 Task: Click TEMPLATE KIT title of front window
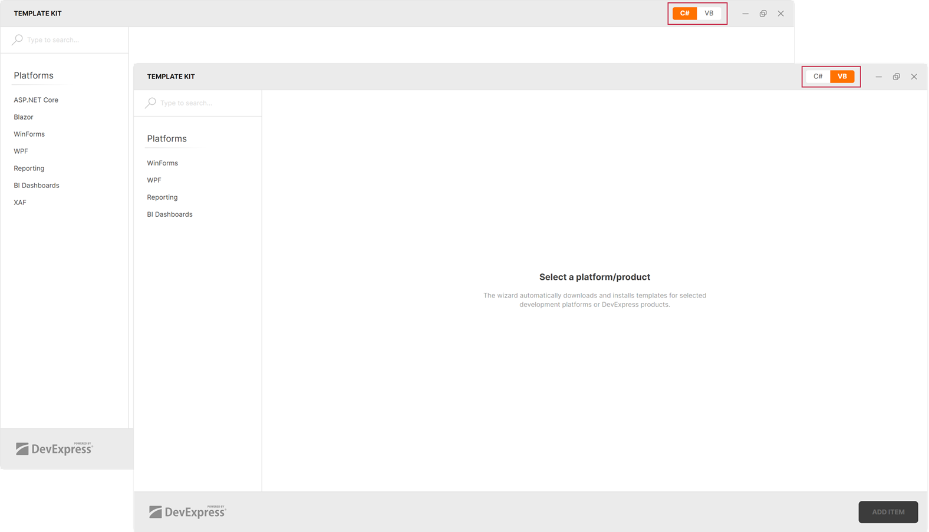[x=171, y=77]
